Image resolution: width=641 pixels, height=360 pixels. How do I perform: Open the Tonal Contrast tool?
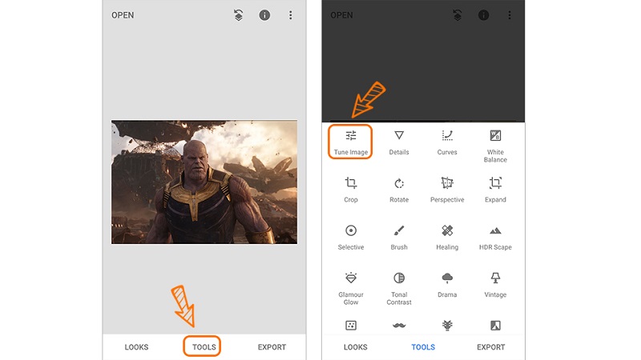point(398,288)
